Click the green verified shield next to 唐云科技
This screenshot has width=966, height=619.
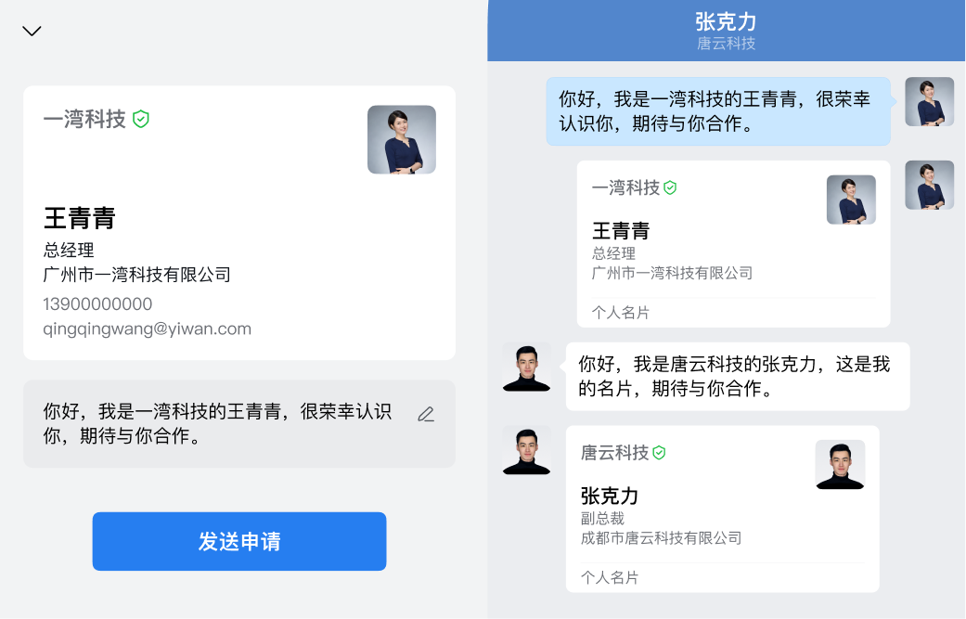659,453
